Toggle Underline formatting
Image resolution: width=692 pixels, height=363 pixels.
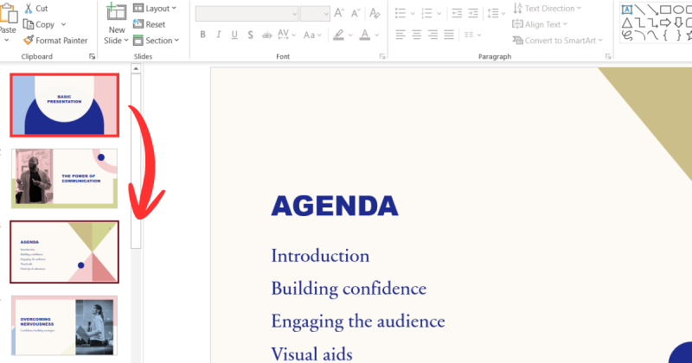tap(234, 35)
